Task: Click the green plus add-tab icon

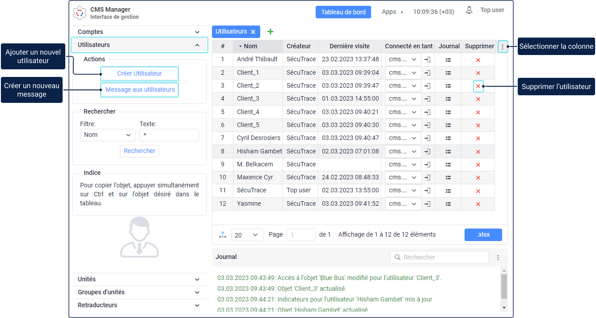Action: (x=270, y=32)
